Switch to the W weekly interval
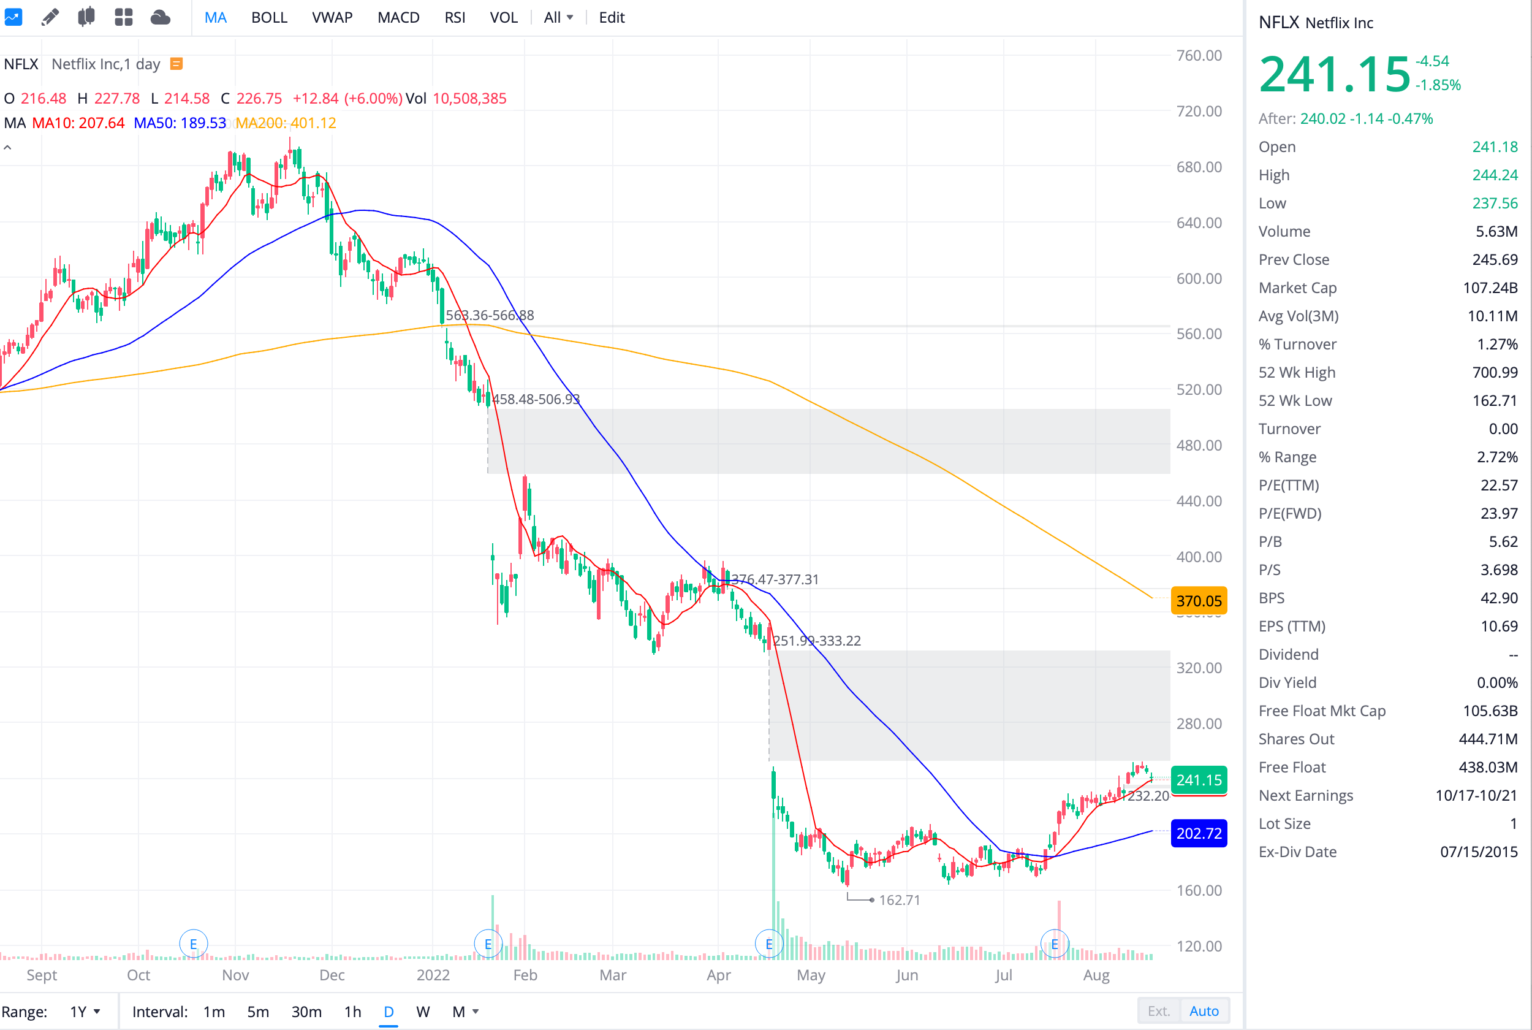This screenshot has width=1532, height=1030. [423, 1012]
